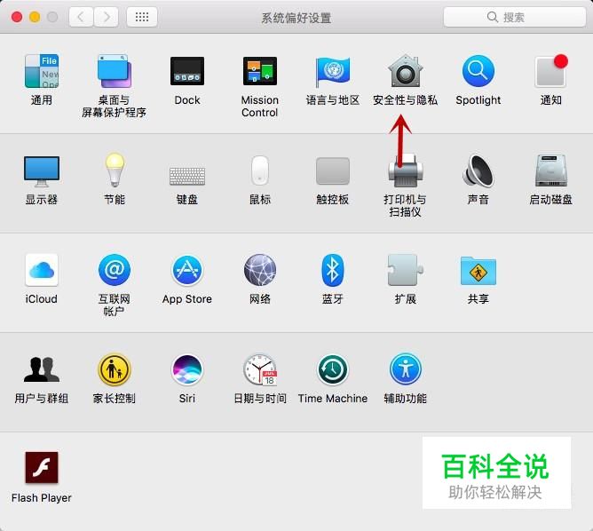Minimize the window with the yellow button
This screenshot has height=531, width=593.
(x=35, y=17)
